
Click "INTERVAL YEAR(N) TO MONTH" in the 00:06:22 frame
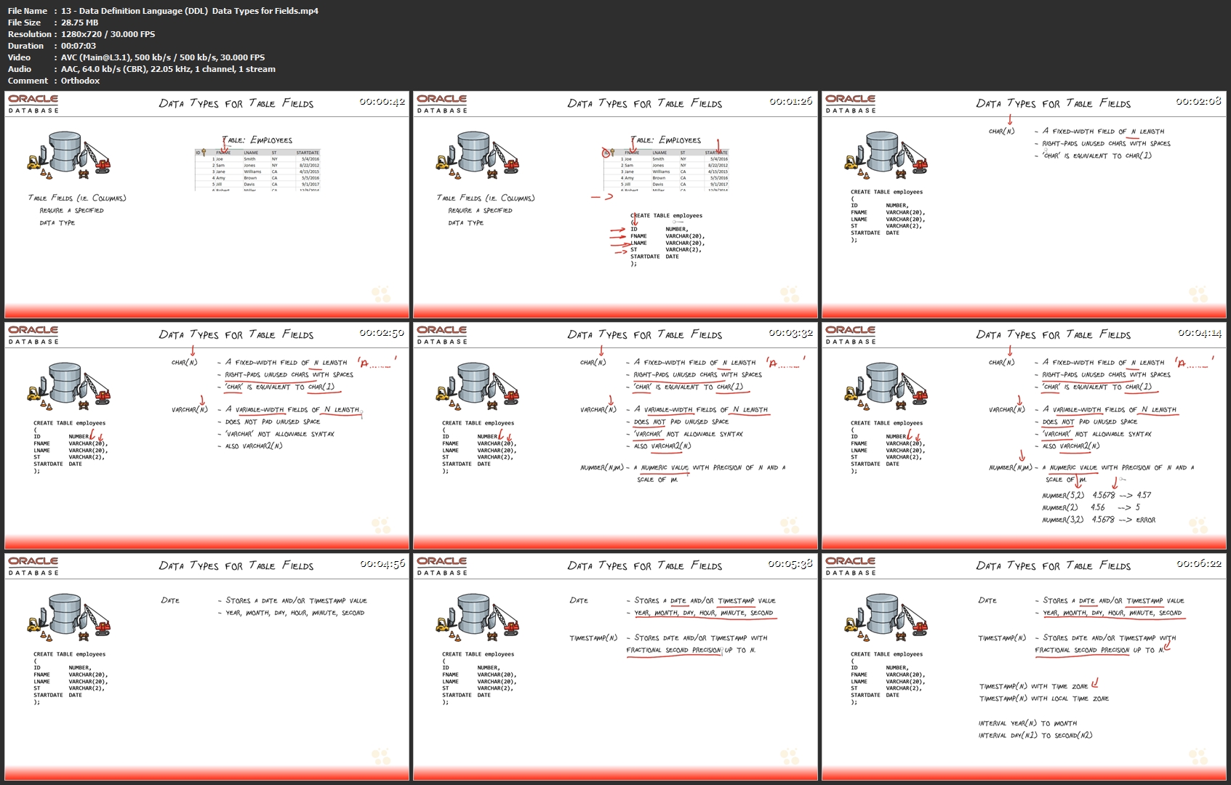point(1027,723)
